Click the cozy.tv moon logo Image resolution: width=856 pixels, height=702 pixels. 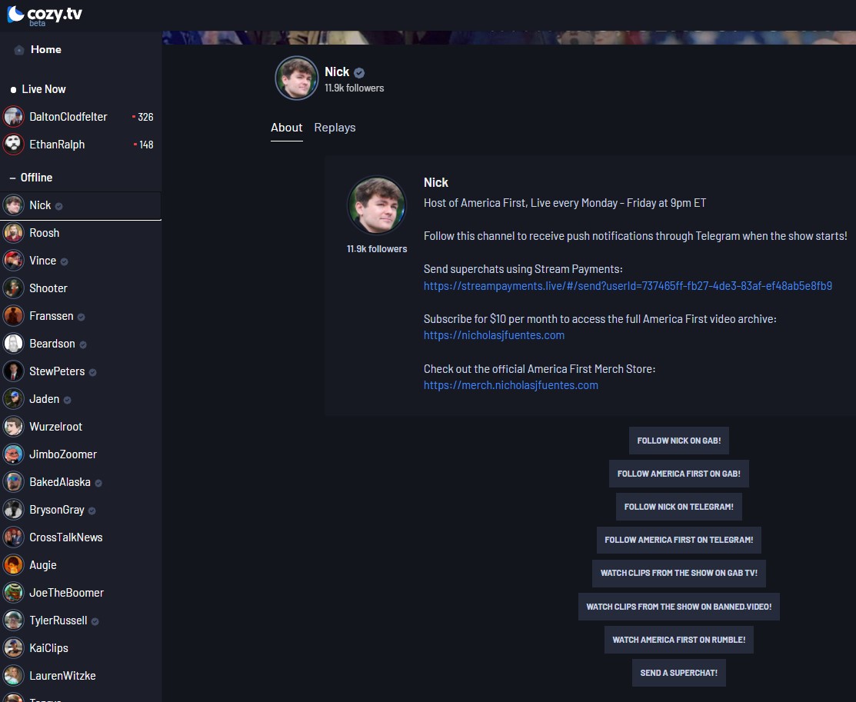point(15,14)
